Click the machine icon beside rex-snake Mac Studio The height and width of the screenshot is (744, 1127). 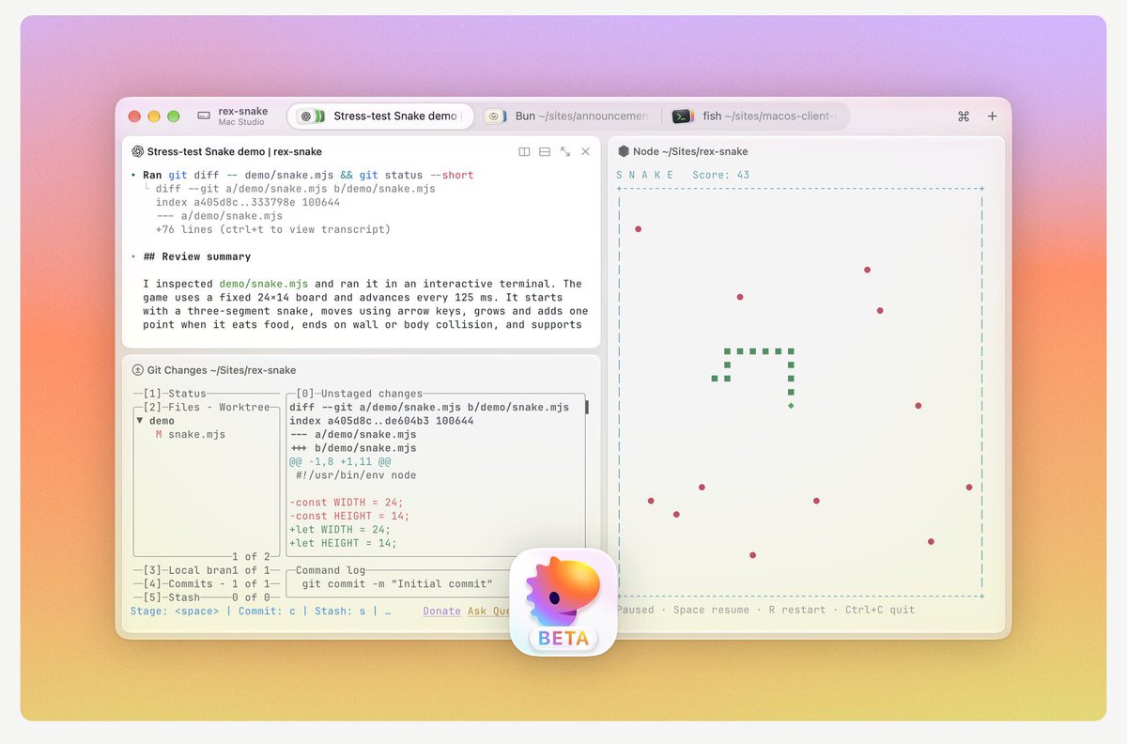pos(203,116)
